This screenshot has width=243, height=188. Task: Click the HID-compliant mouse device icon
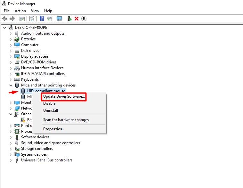[x=23, y=91]
